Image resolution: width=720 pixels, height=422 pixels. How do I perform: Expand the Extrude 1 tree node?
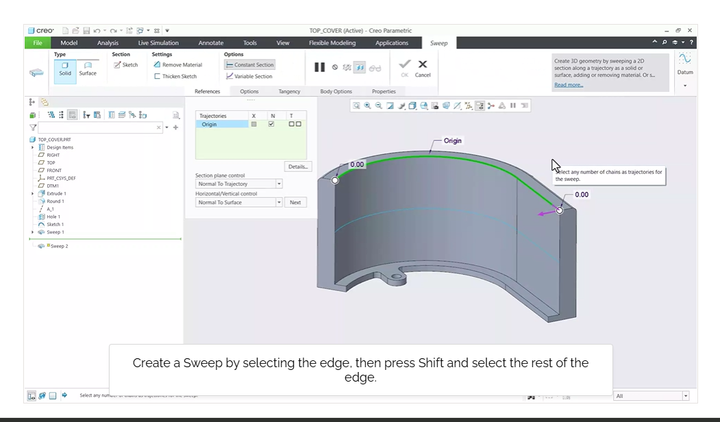33,194
